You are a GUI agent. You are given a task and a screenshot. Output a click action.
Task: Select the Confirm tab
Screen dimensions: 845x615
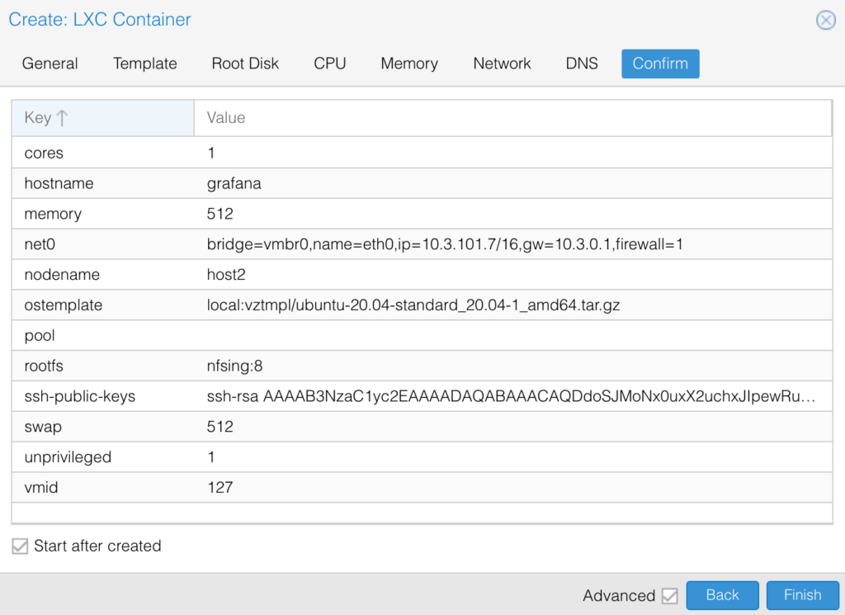[660, 64]
